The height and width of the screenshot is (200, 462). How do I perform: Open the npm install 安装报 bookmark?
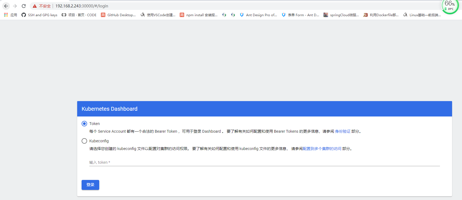coord(198,15)
